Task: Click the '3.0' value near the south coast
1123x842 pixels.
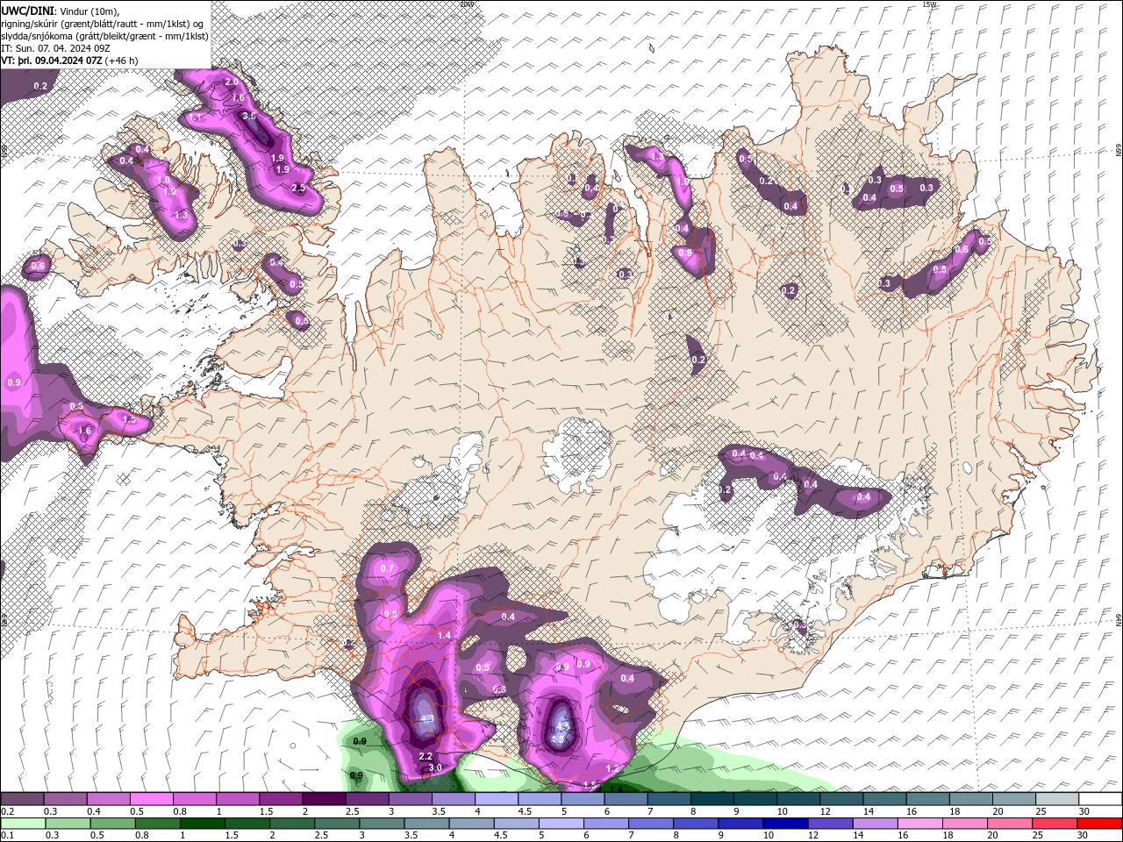Action: pyautogui.click(x=435, y=768)
